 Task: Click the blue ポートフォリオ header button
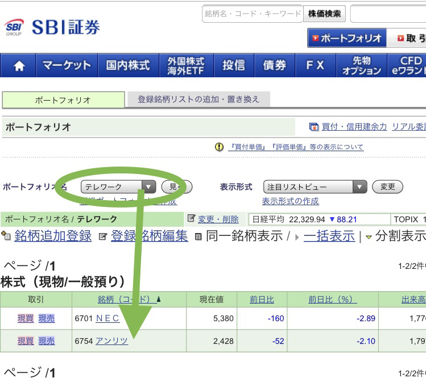[347, 38]
